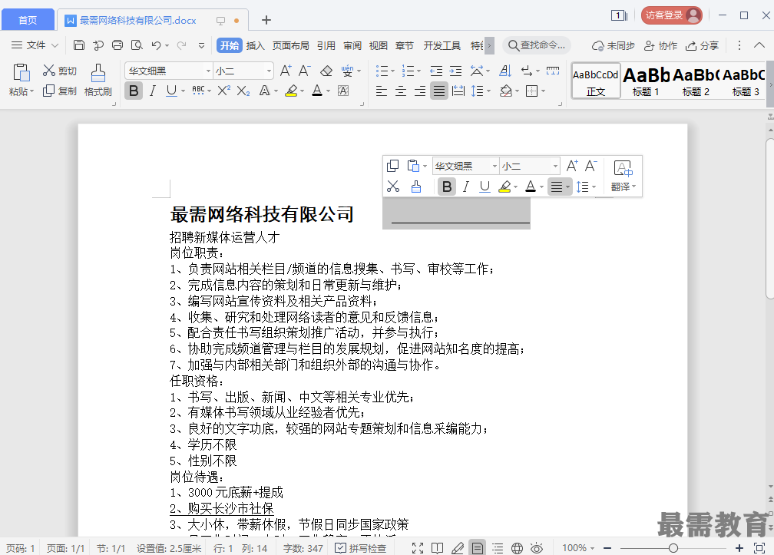The height and width of the screenshot is (555, 774).
Task: Click the 复制 copy button in ribbon
Action: pyautogui.click(x=60, y=91)
